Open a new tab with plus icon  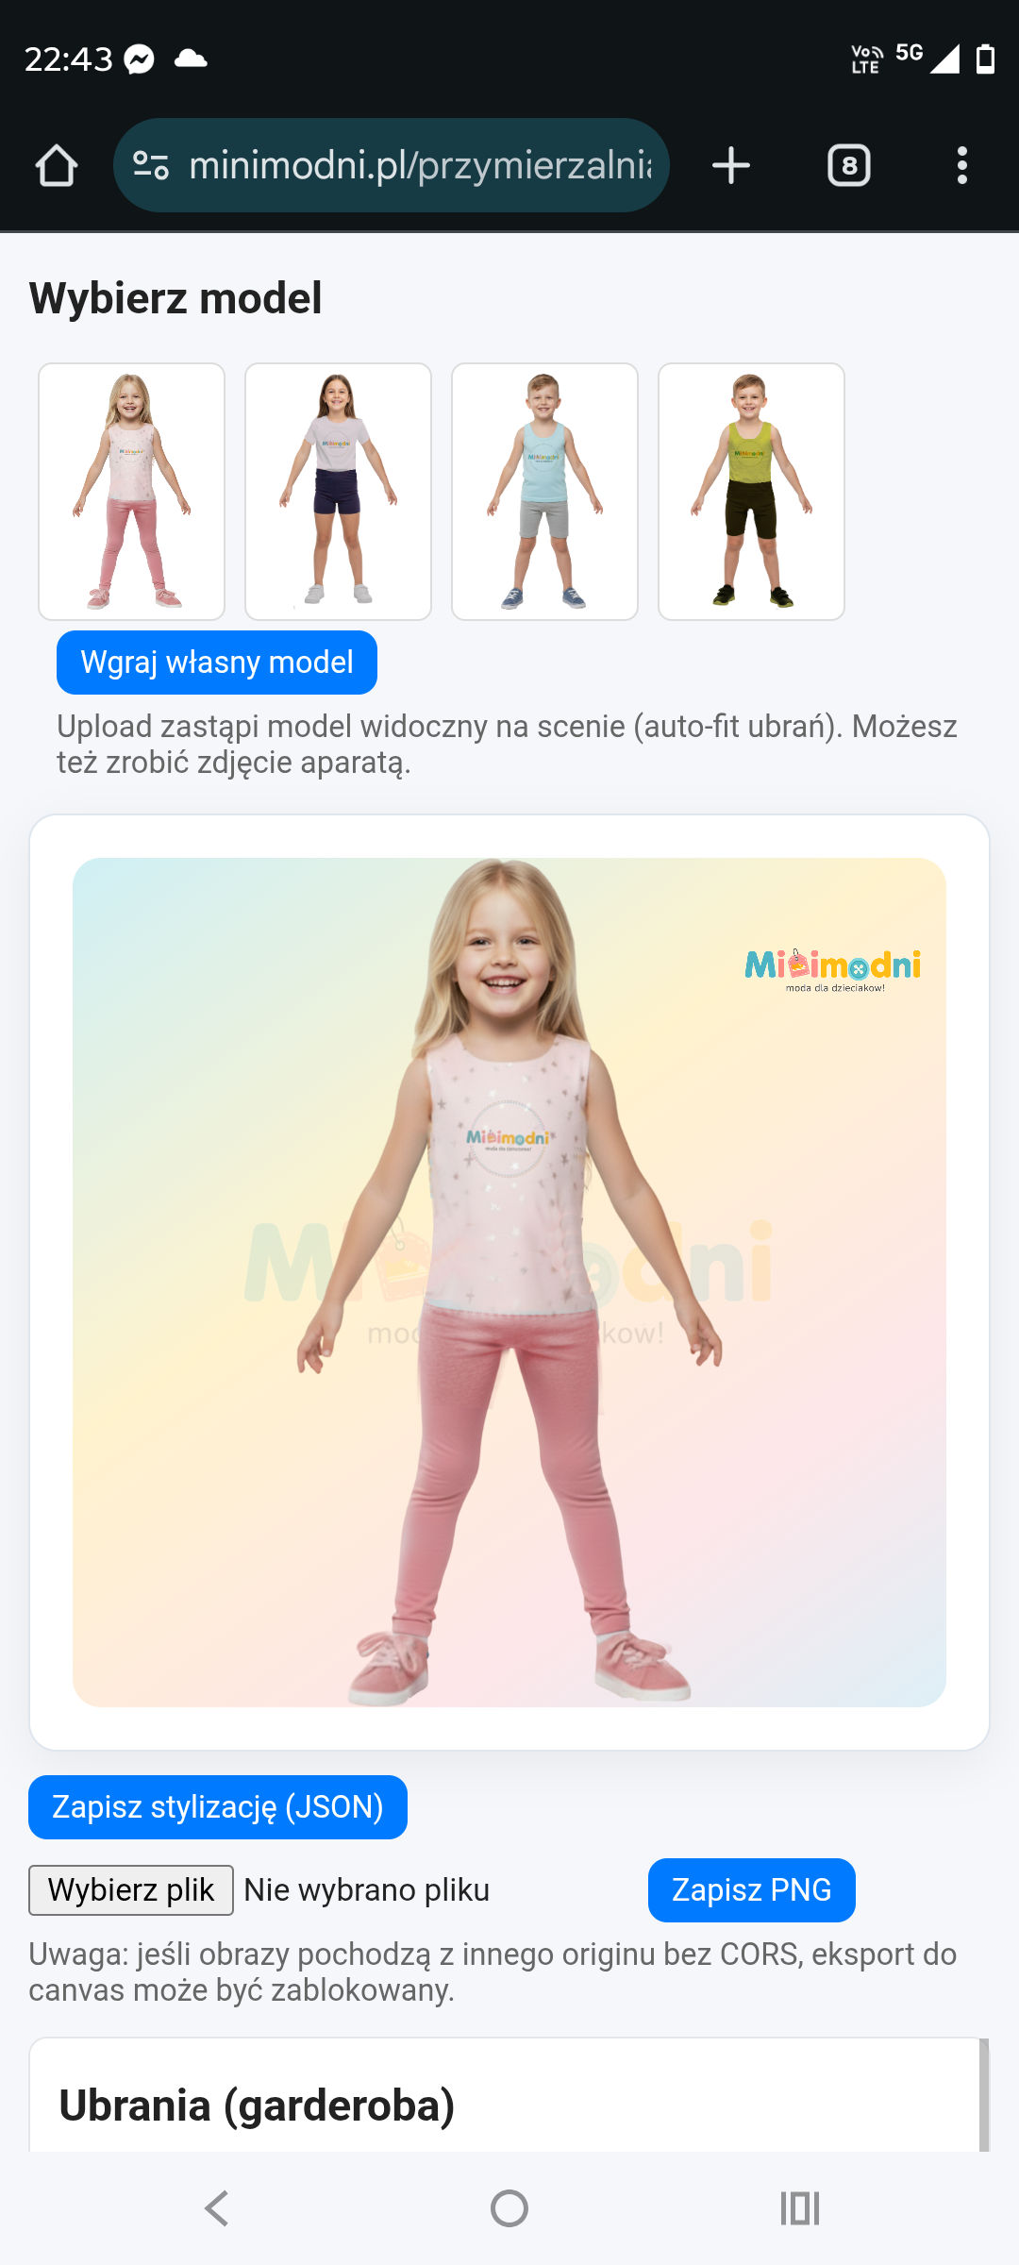(x=731, y=165)
